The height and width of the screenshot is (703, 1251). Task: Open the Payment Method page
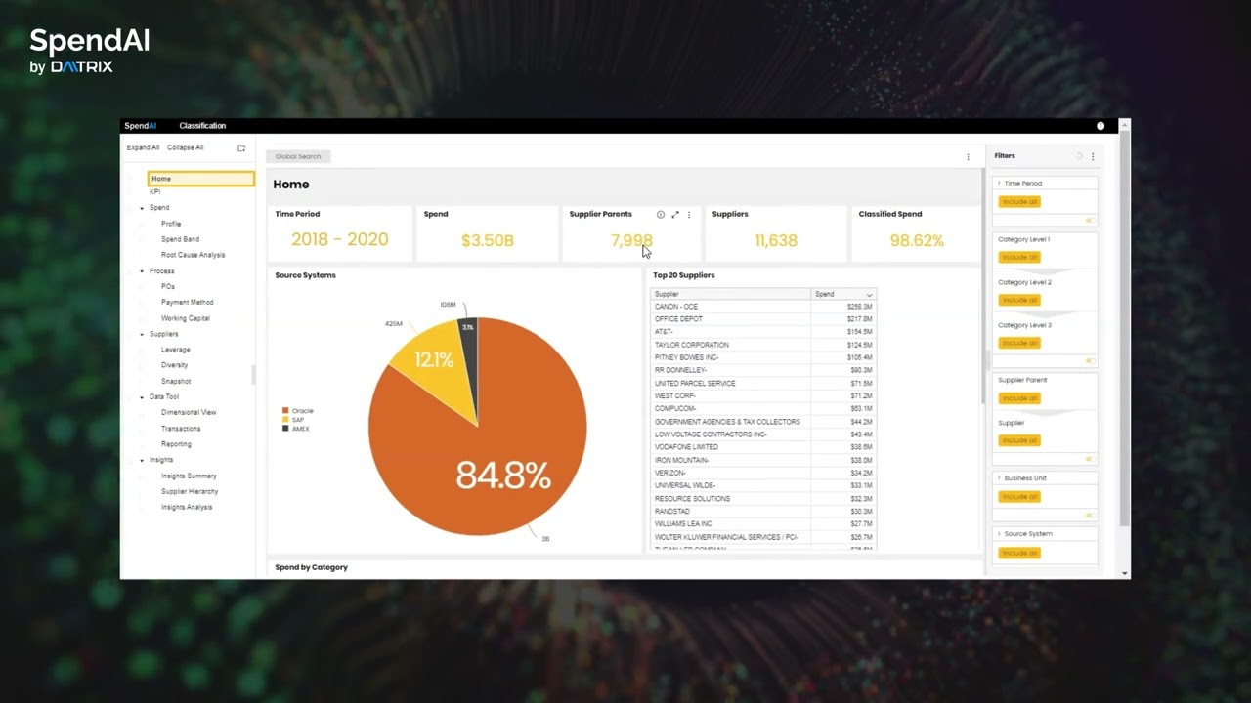187,303
